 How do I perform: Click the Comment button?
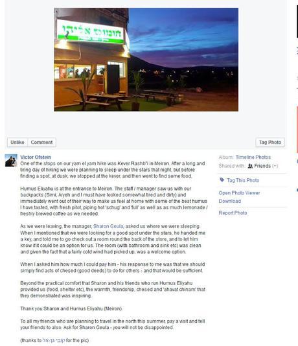point(41,143)
